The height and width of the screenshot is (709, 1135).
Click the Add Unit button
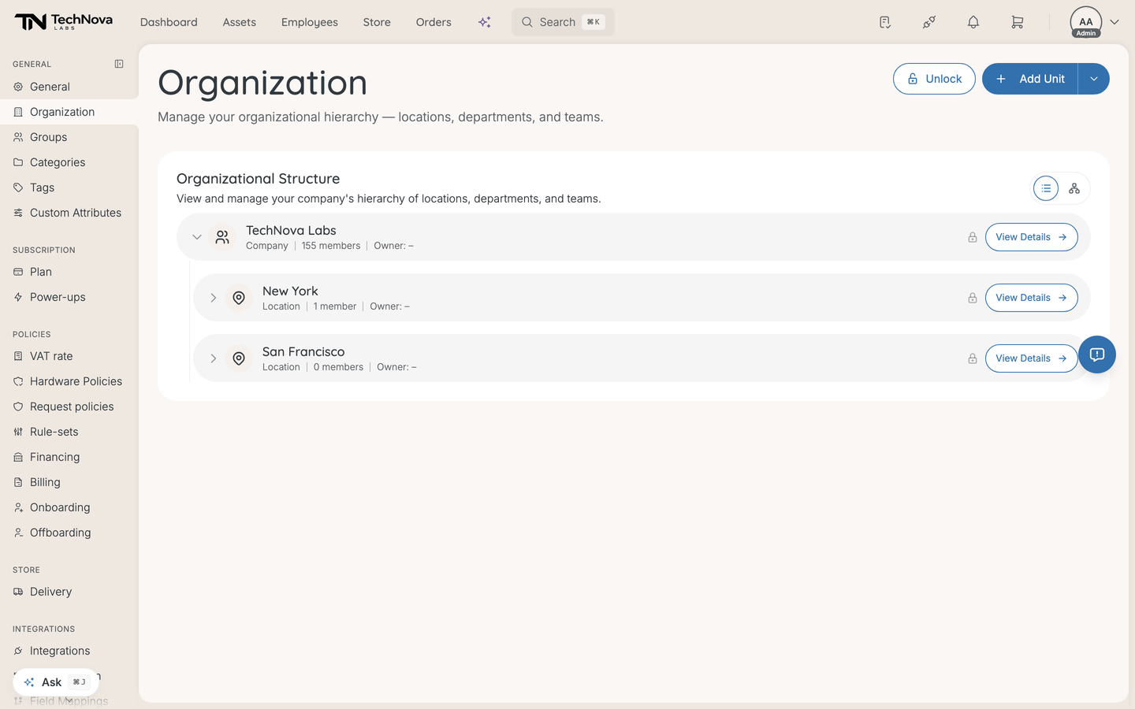1030,79
